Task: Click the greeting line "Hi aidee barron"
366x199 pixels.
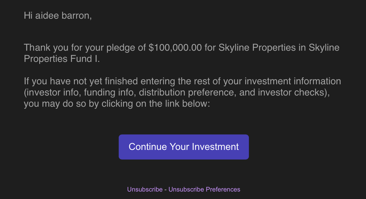Action: point(58,15)
